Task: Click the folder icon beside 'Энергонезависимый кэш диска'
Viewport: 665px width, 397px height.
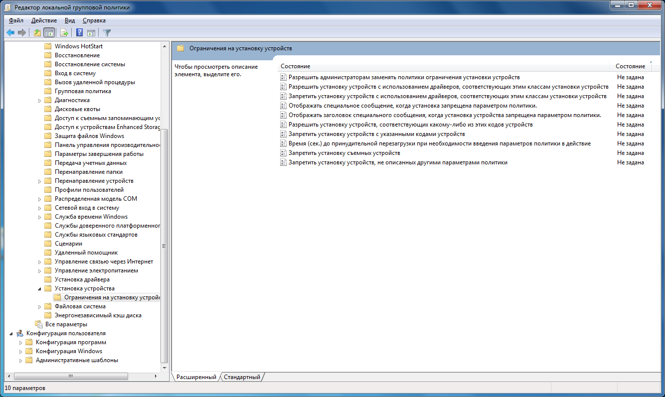Action: pyautogui.click(x=48, y=315)
